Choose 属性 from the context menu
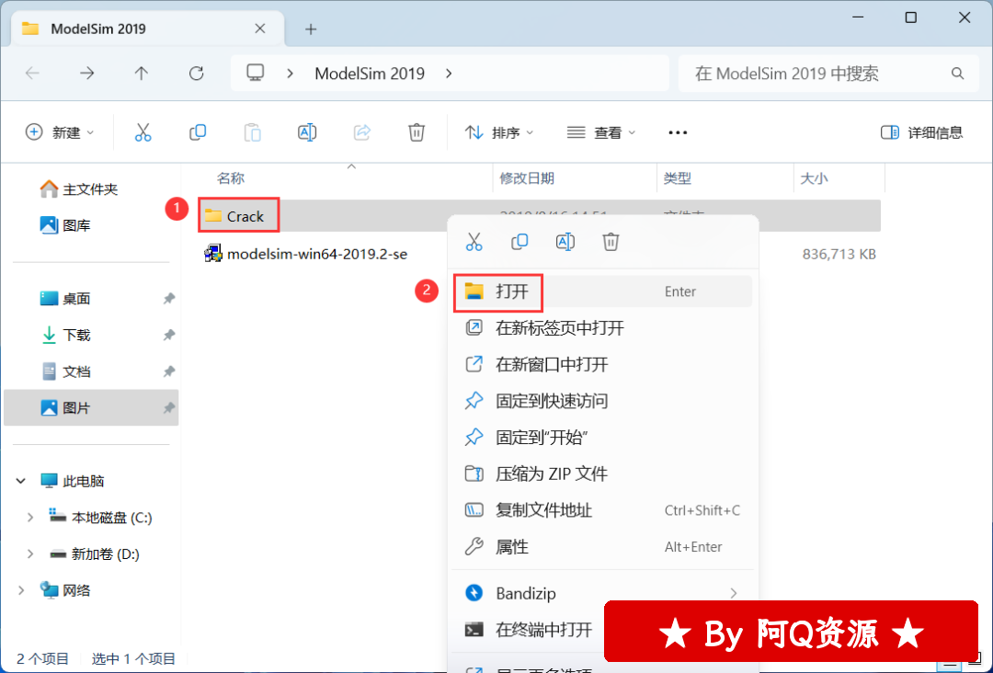 tap(602, 546)
